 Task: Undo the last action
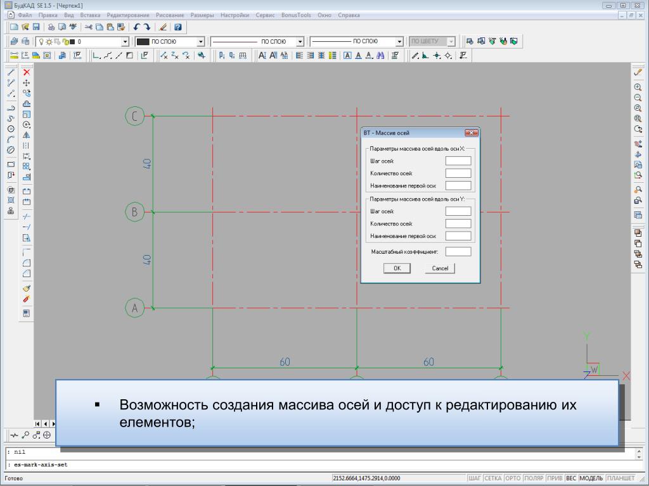tap(137, 27)
